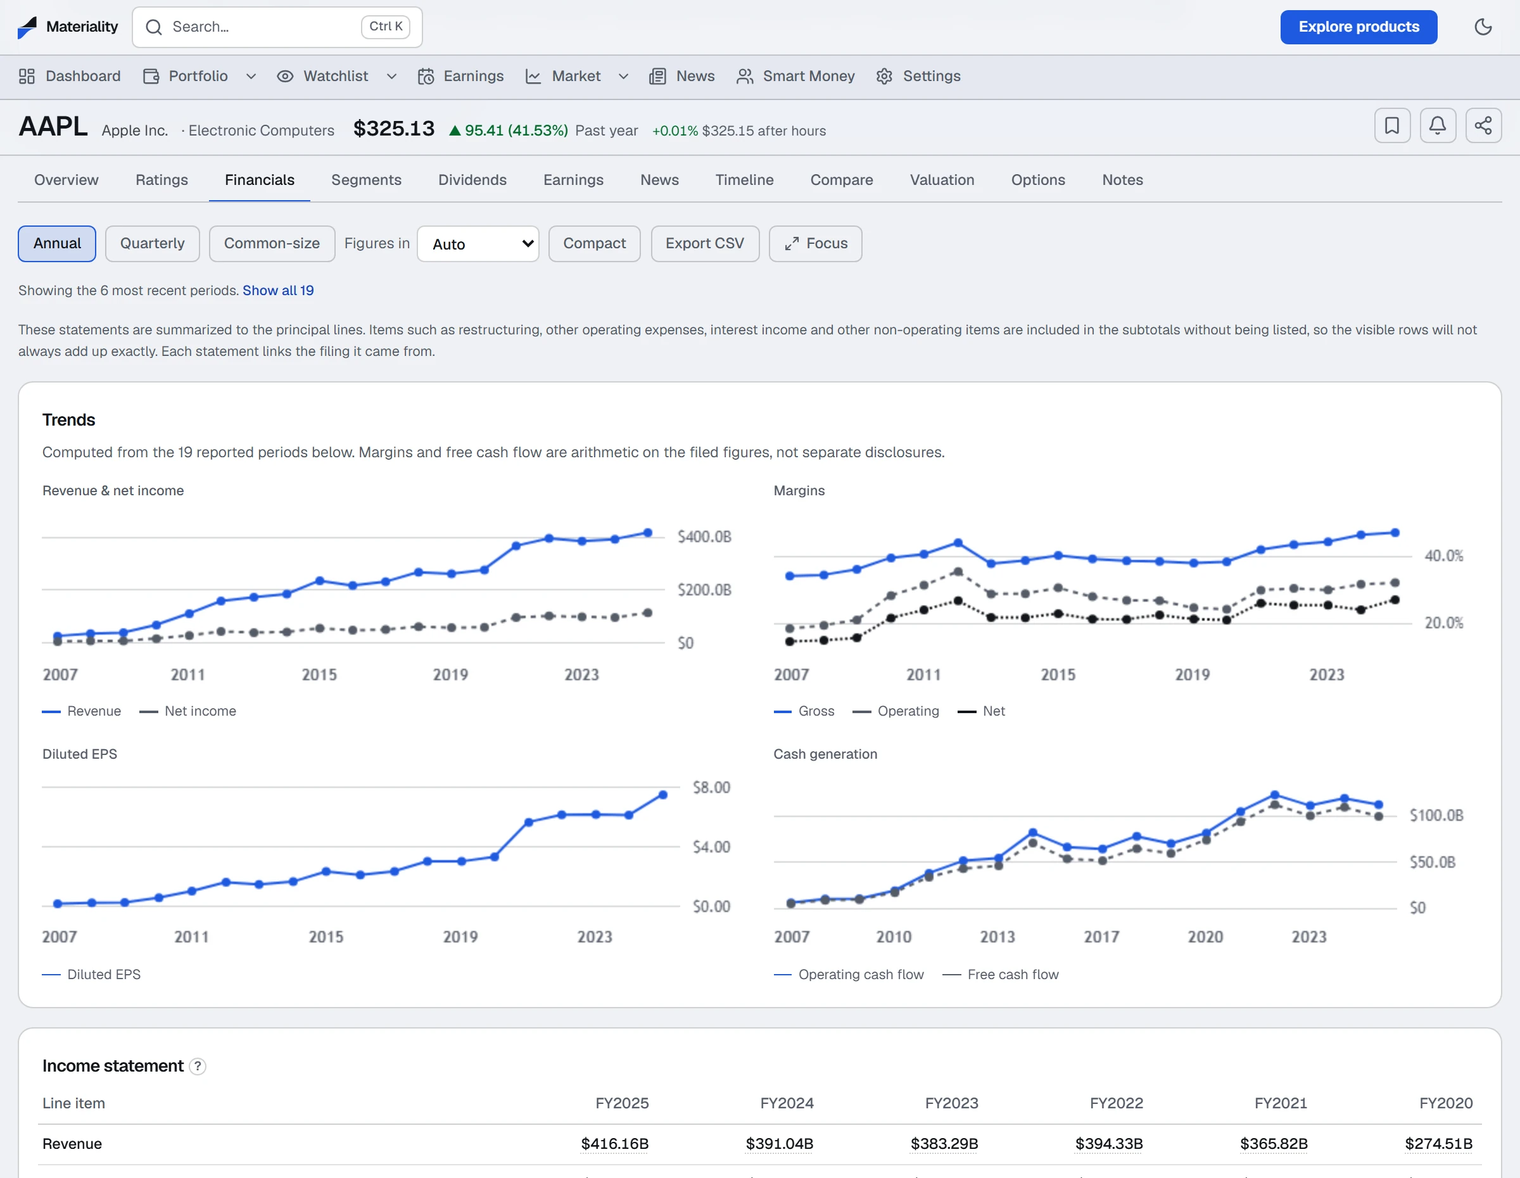Click the Operating cash flow legend swatch
This screenshot has height=1178, width=1520.
pyautogui.click(x=783, y=975)
